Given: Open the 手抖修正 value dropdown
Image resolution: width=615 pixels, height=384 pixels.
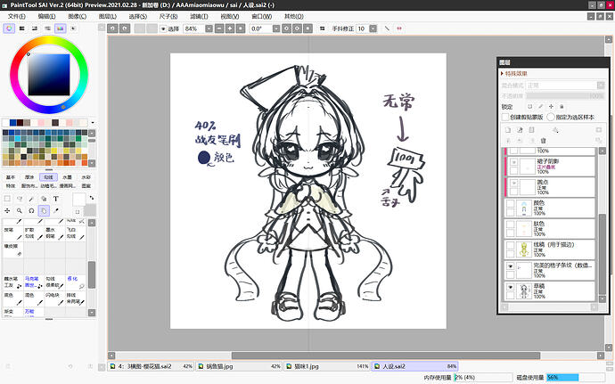Looking at the screenshot, I should click(x=373, y=29).
